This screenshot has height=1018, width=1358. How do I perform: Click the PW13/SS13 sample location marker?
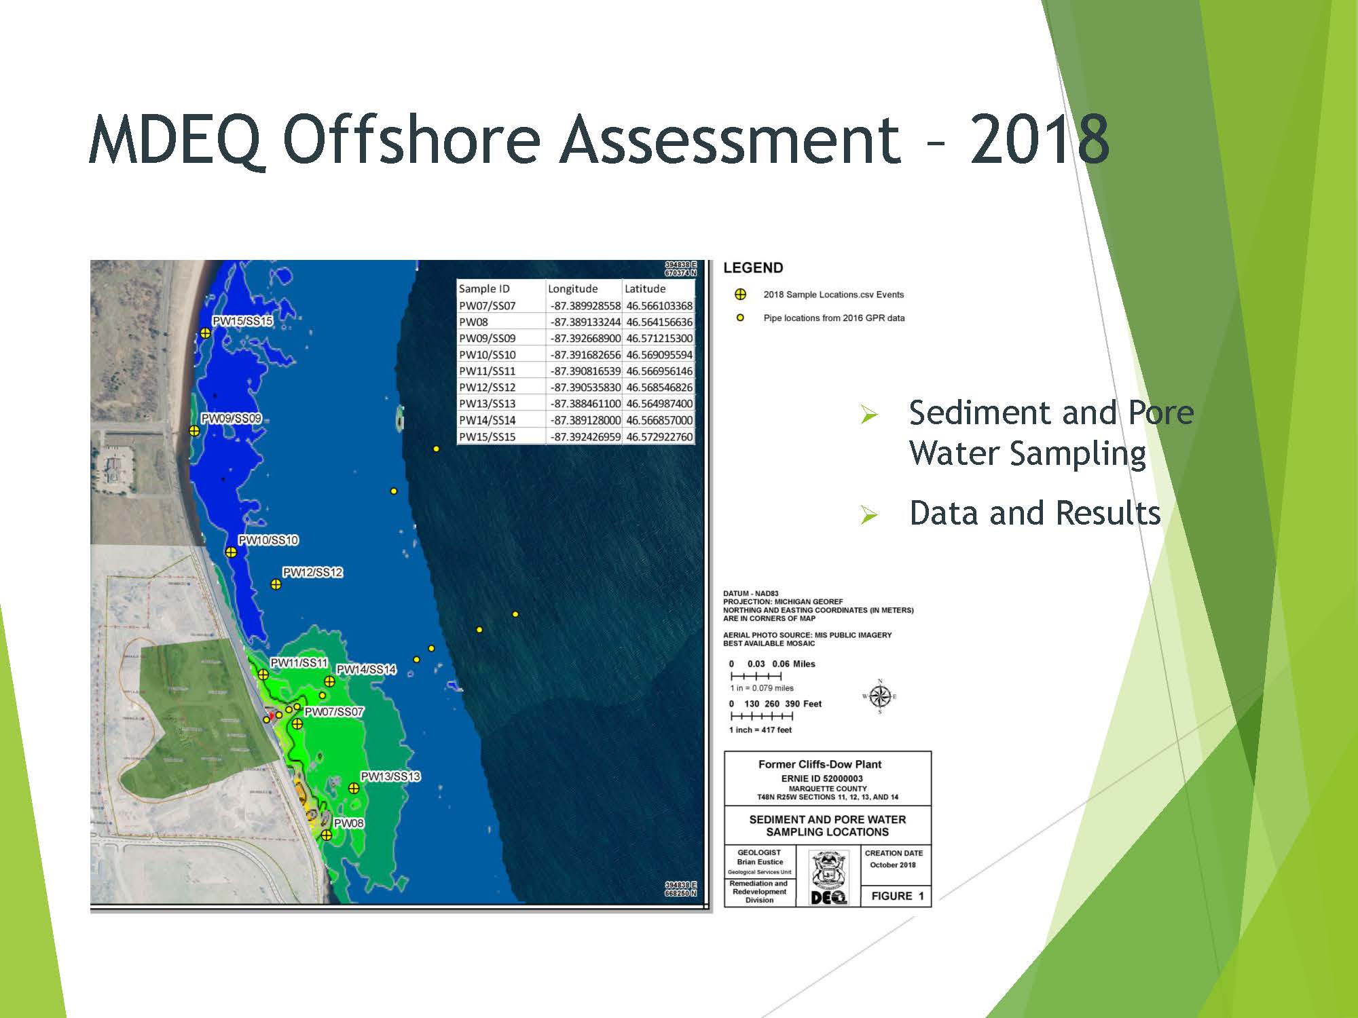pyautogui.click(x=354, y=788)
